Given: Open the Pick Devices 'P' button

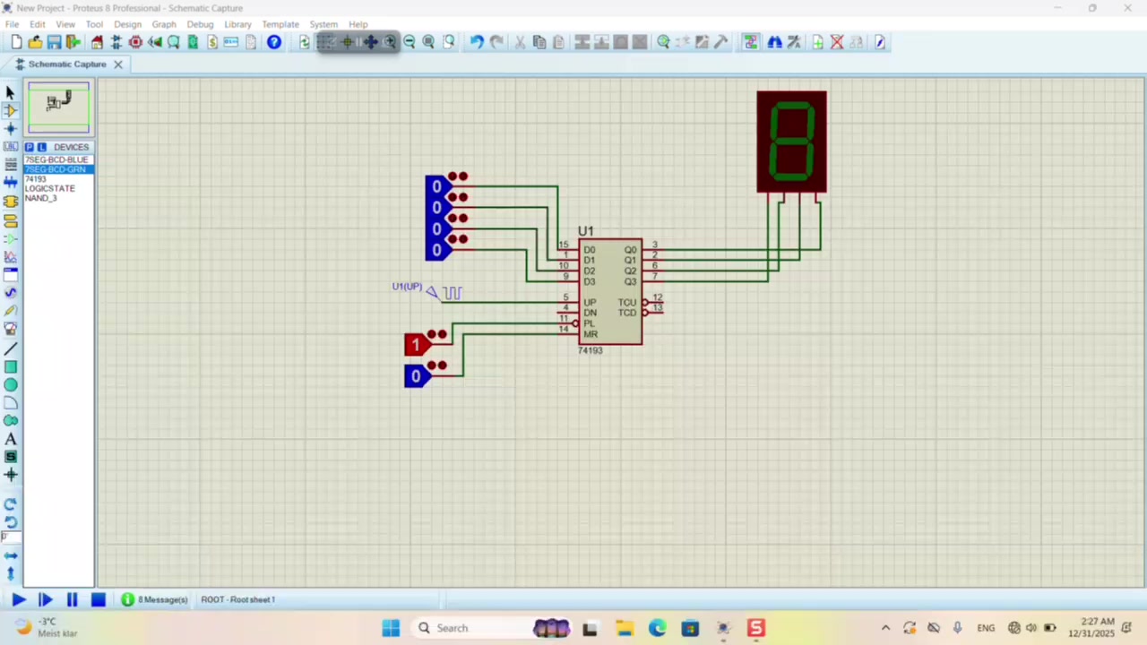Looking at the screenshot, I should pyautogui.click(x=30, y=147).
